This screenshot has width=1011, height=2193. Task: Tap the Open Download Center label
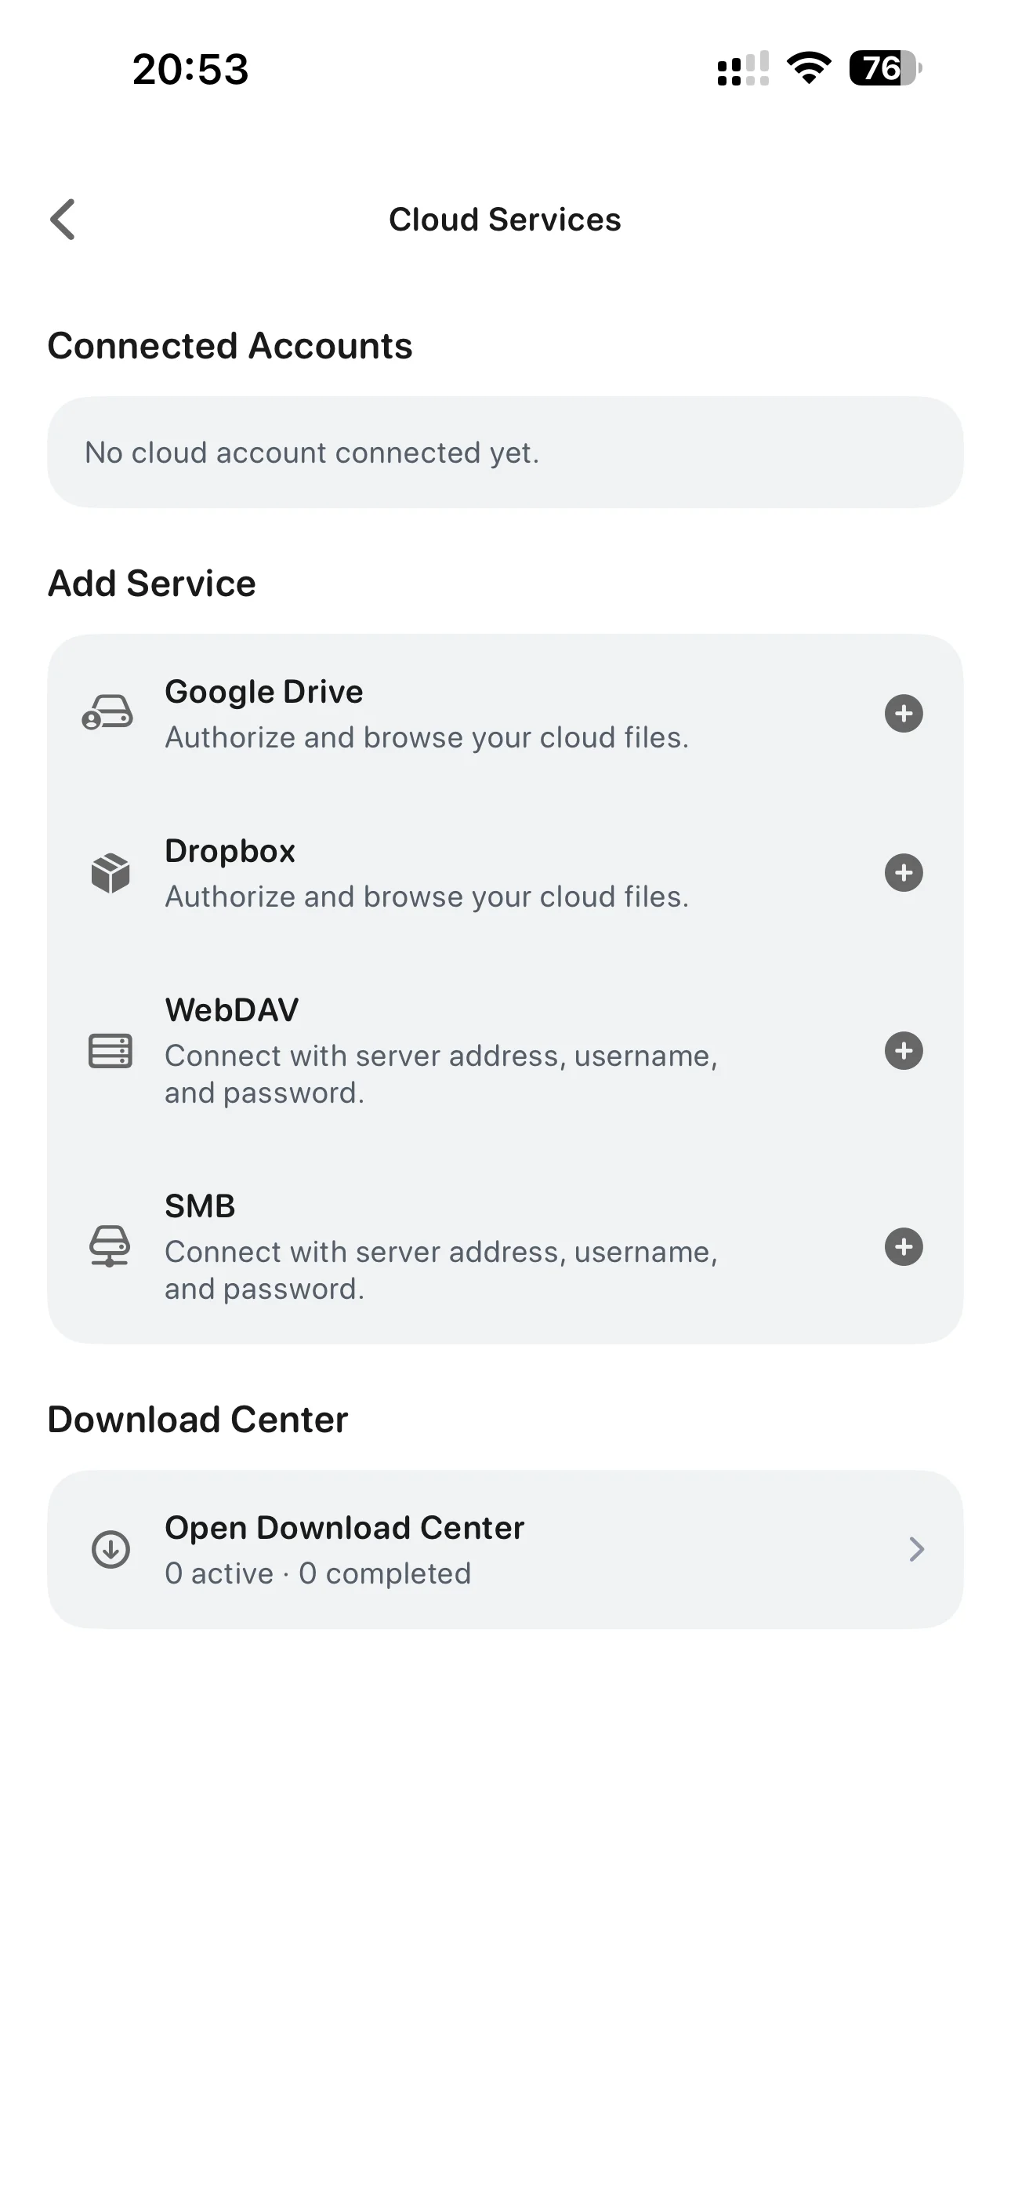pos(345,1527)
